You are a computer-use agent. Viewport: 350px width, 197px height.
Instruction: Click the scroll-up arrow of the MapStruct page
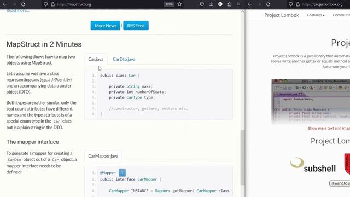pyautogui.click(x=242, y=11)
